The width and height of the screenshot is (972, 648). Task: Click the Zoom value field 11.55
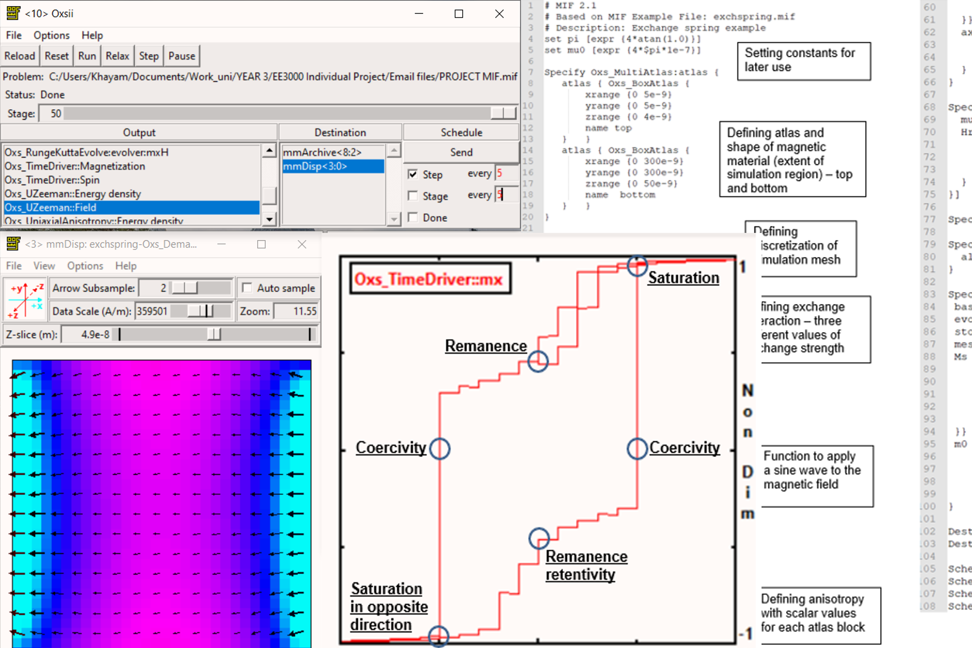(x=296, y=311)
